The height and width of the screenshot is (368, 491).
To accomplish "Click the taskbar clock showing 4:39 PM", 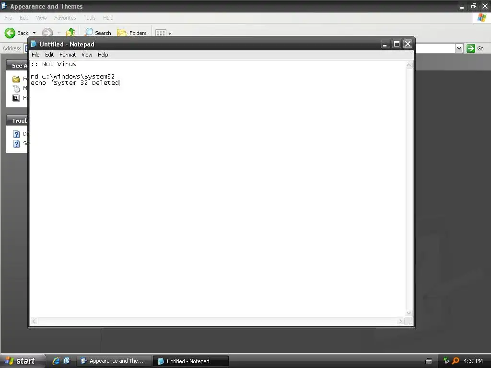I will click(x=473, y=361).
